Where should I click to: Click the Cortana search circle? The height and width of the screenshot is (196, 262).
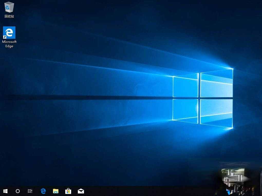pyautogui.click(x=17, y=191)
